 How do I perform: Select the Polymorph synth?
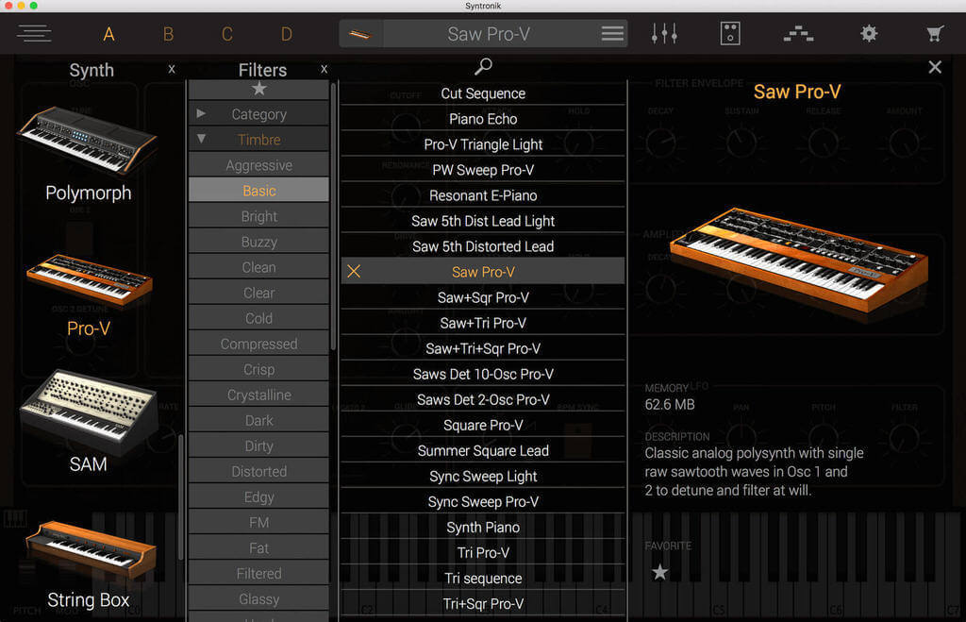pos(88,154)
